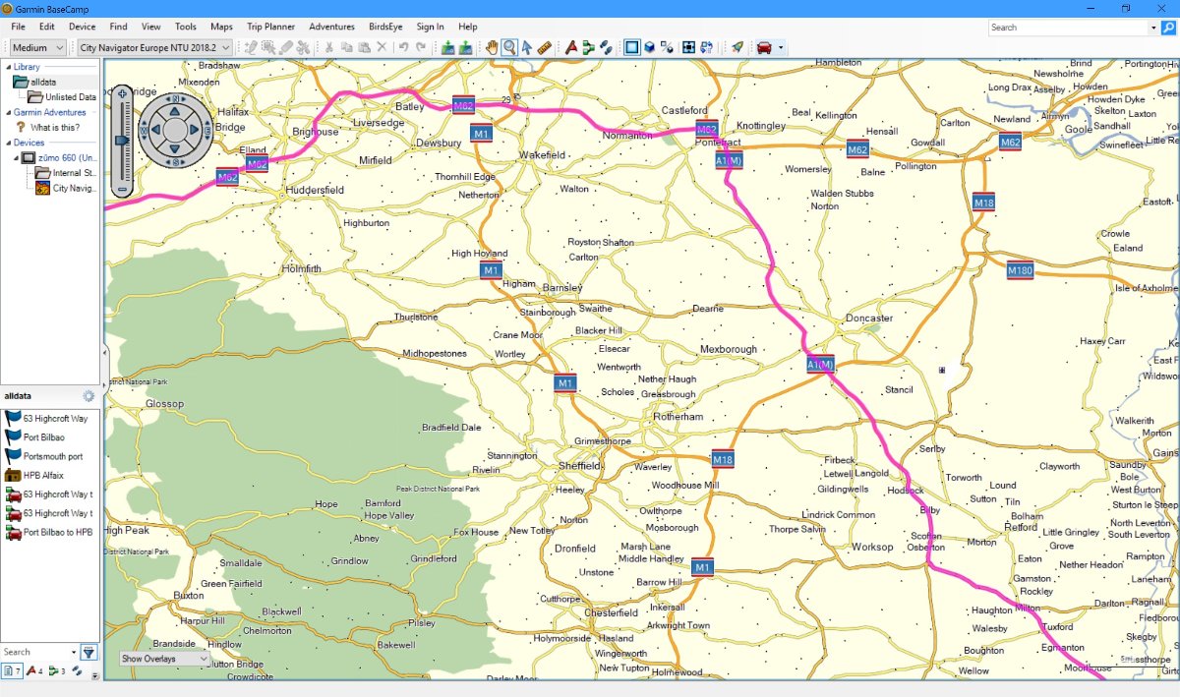Select the New Route tool
1180x697 pixels.
coord(588,47)
